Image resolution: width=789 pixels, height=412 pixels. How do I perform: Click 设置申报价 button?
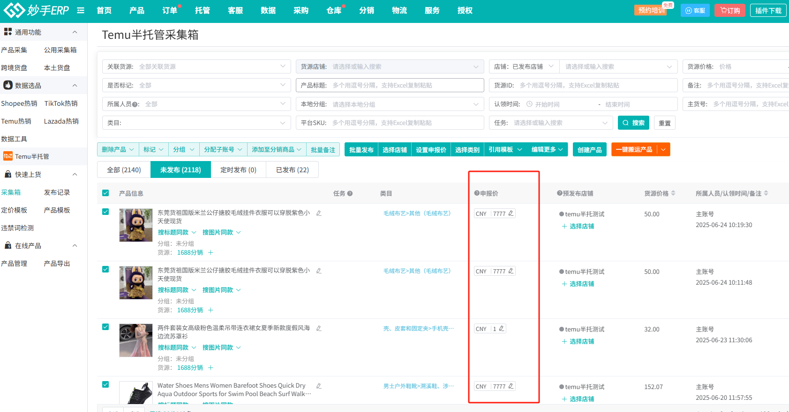pos(431,149)
